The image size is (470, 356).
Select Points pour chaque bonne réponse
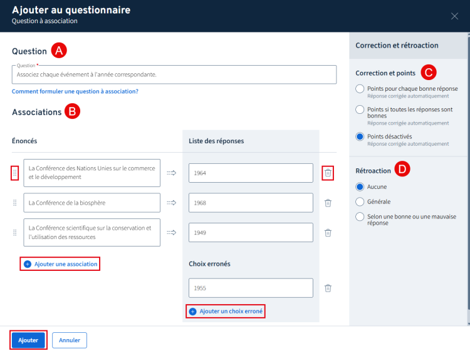(360, 89)
